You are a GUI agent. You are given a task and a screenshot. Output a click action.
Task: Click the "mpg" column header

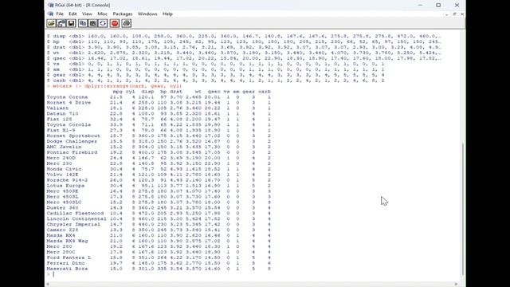117,92
